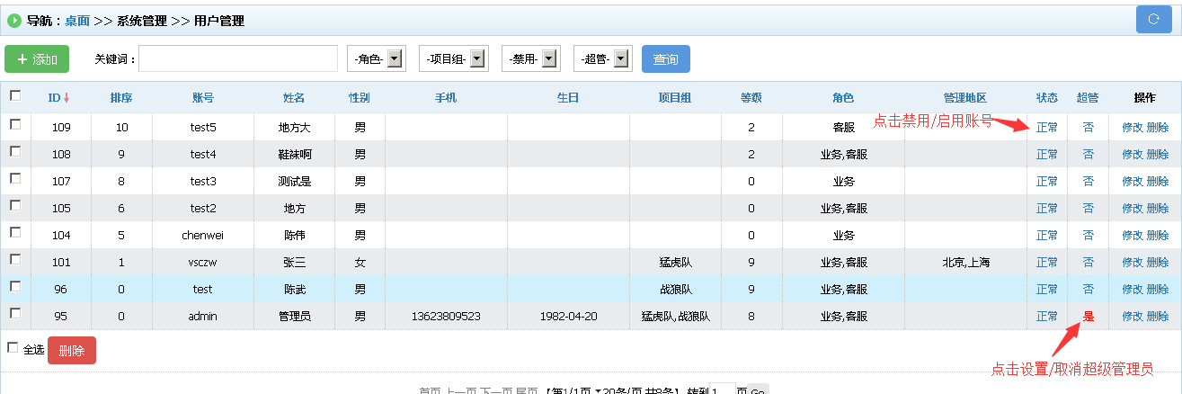Click 删除 link for user test4
Viewport: 1182px width, 394px height.
pos(1158,155)
